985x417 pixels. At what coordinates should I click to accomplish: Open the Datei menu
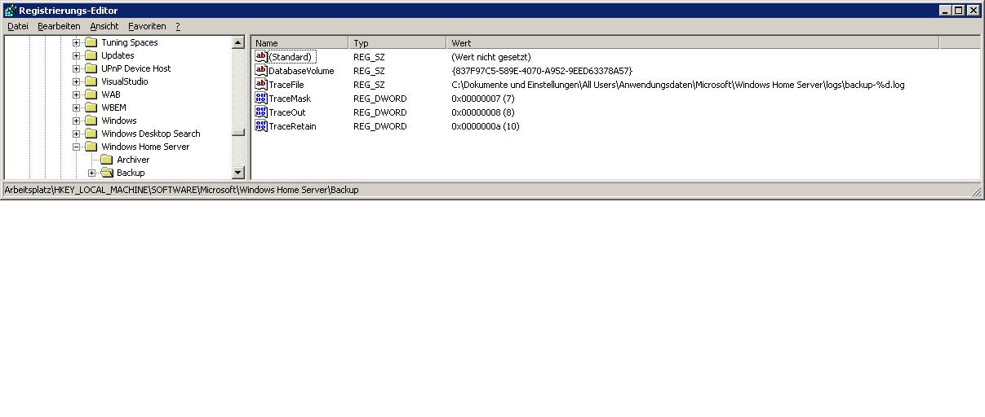[17, 26]
